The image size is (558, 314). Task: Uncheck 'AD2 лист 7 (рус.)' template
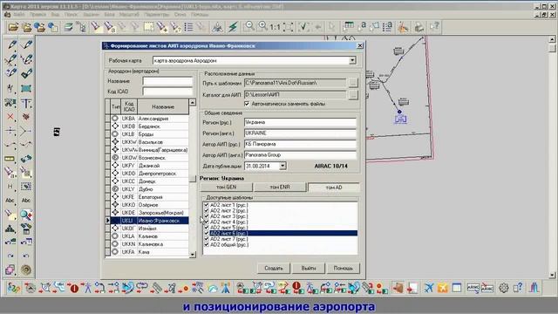tap(207, 239)
